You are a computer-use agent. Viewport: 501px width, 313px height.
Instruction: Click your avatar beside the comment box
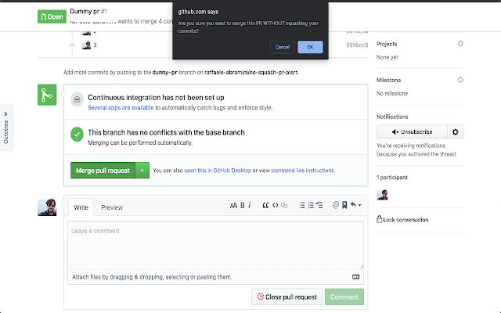[47, 207]
